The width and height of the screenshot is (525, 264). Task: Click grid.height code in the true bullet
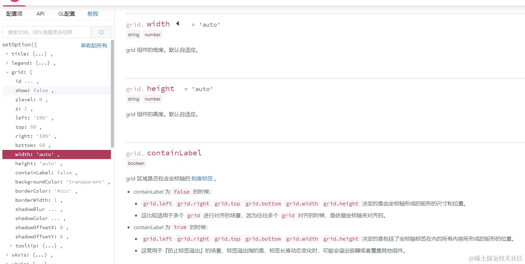pos(341,239)
